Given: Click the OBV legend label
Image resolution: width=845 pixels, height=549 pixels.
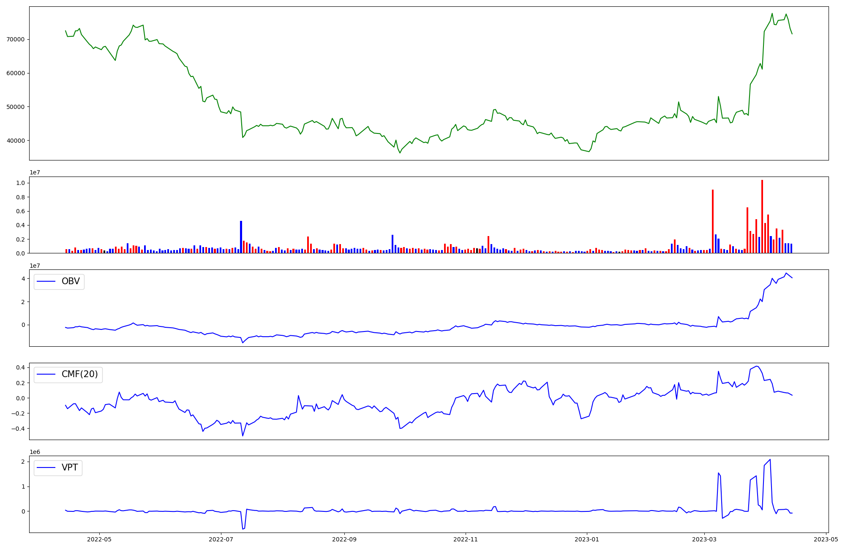Looking at the screenshot, I should (x=71, y=282).
